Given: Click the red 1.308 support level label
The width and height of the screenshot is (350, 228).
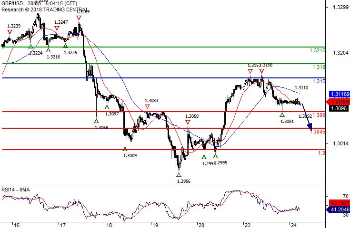Looking at the screenshot, I should tap(319, 115).
